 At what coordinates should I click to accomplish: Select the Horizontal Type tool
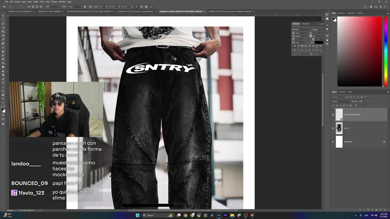[x=3, y=83]
